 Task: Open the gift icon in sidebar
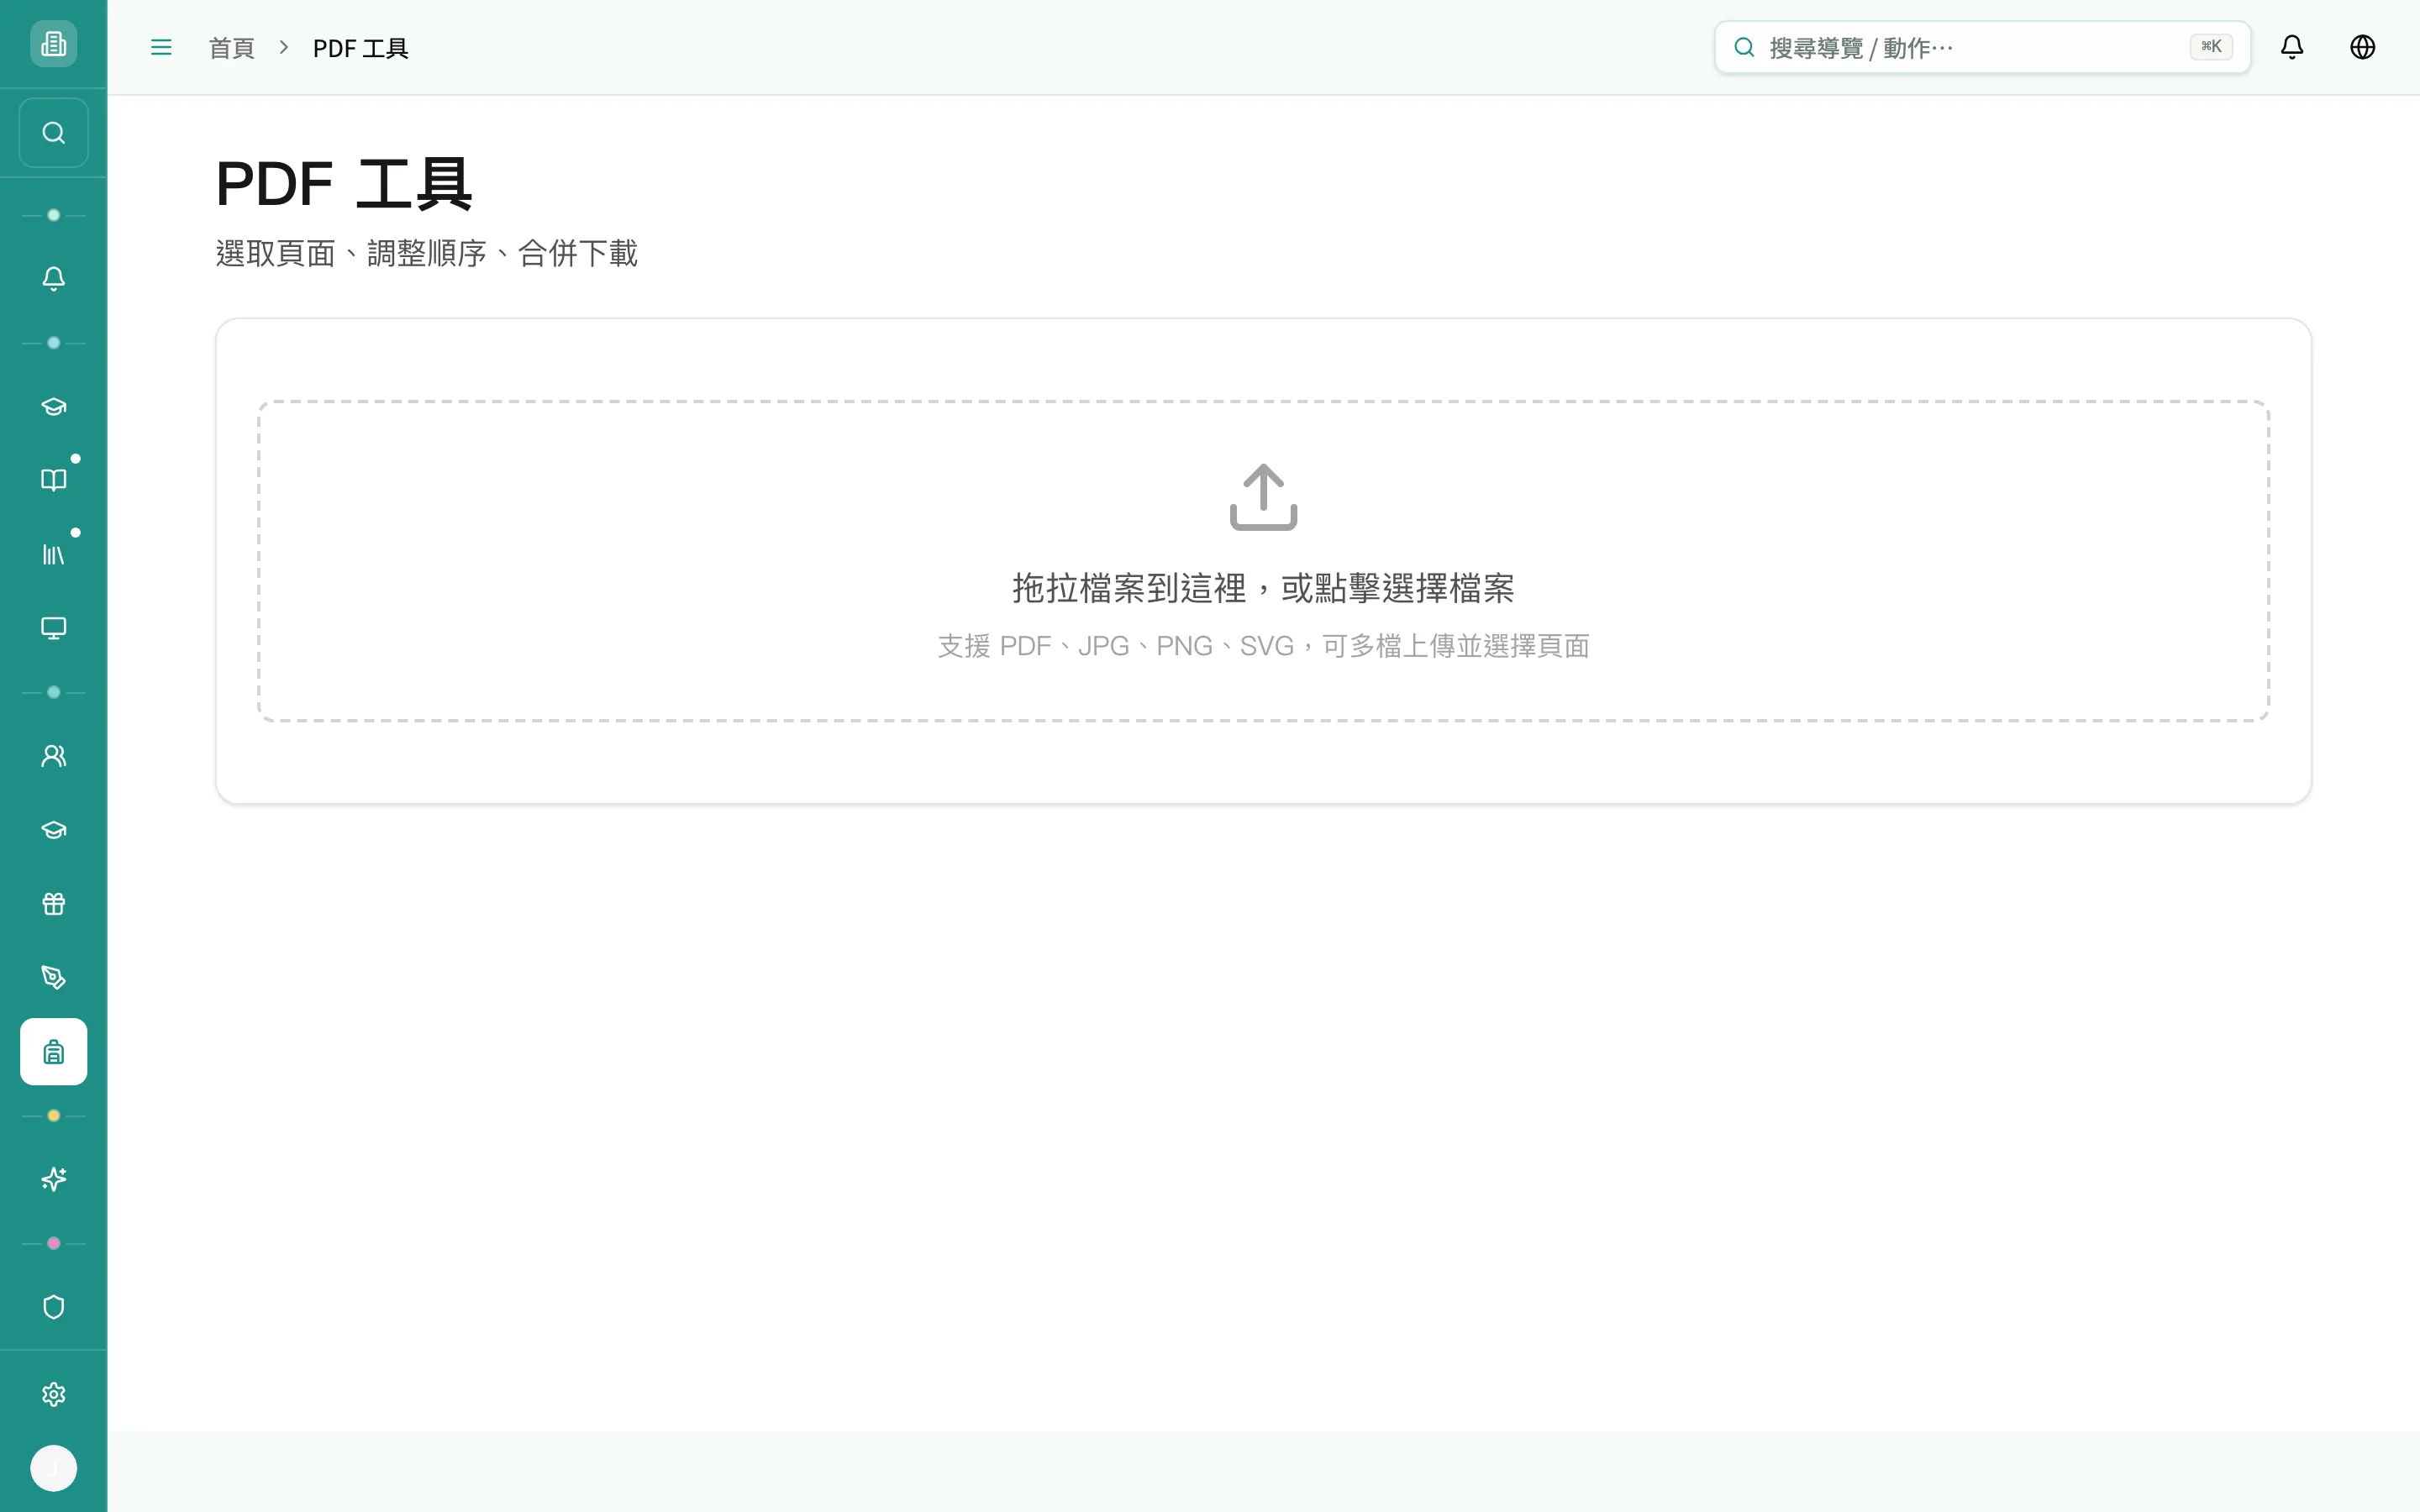[53, 904]
